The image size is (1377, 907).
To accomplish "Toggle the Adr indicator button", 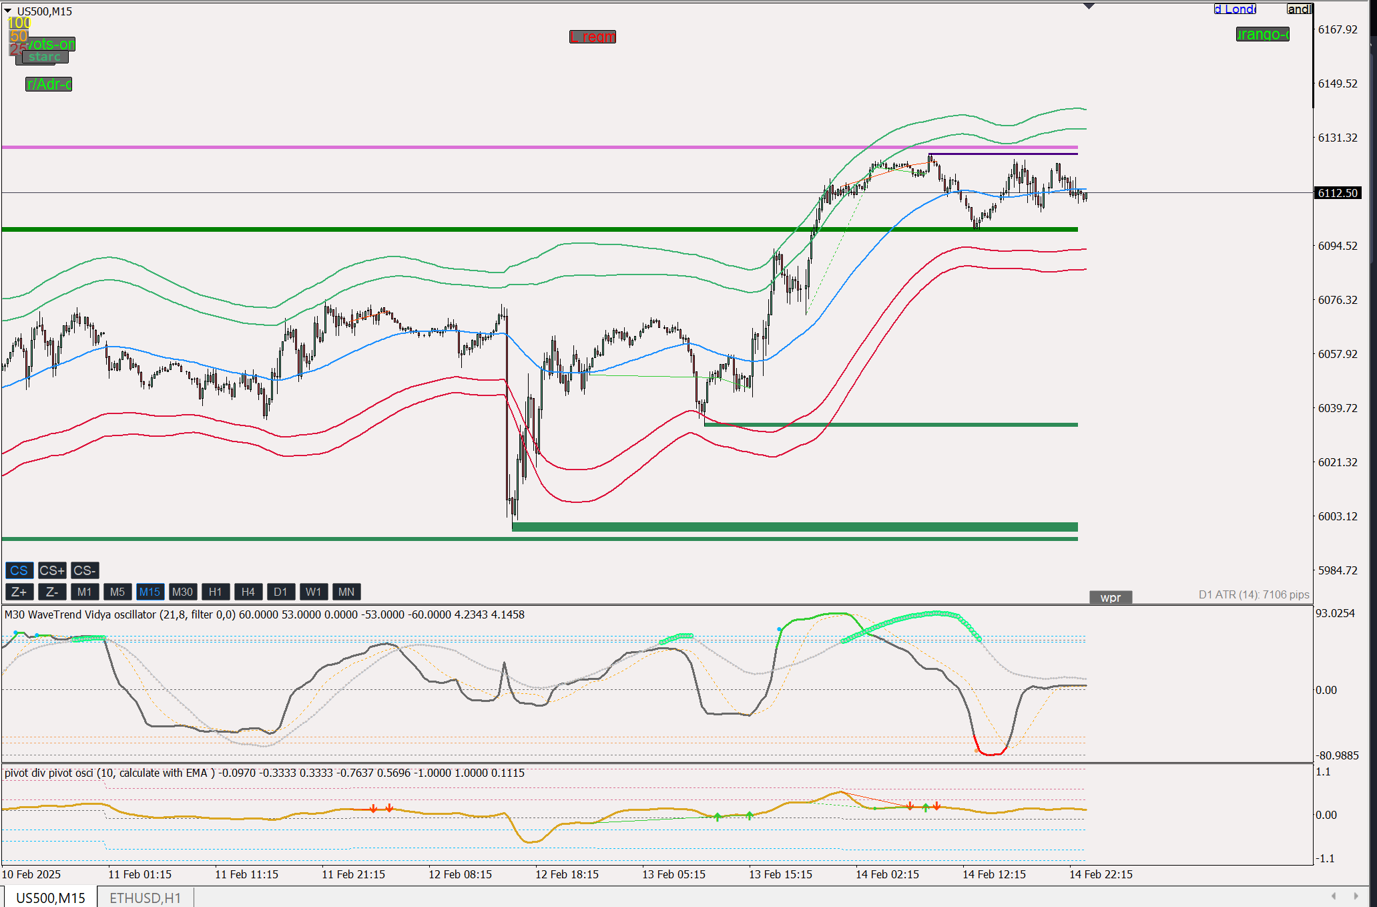I will [x=49, y=84].
